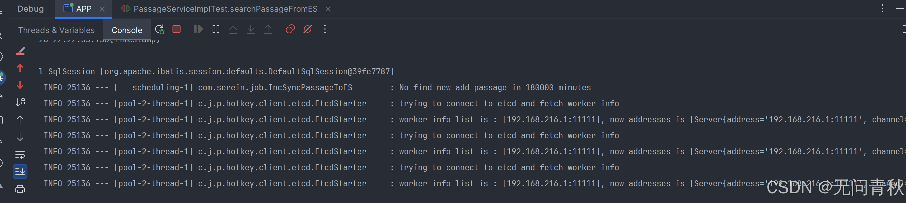The width and height of the screenshot is (906, 203).
Task: Close the PassageServiceImplTest.searchPassageFromES tab
Action: point(328,9)
